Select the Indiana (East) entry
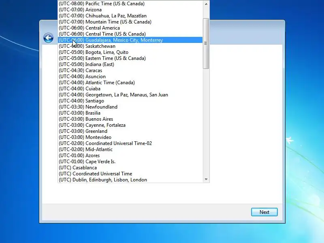This screenshot has width=324, height=243. coord(130,64)
